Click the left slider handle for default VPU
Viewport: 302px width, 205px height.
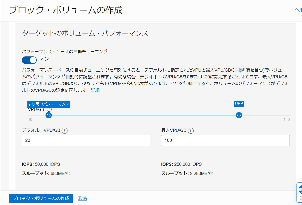pos(49,115)
